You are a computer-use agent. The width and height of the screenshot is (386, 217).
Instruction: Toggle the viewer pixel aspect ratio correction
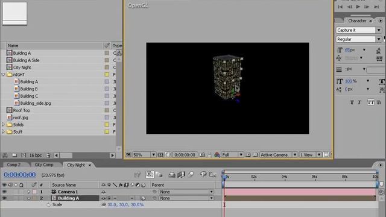pyautogui.click(x=326, y=155)
